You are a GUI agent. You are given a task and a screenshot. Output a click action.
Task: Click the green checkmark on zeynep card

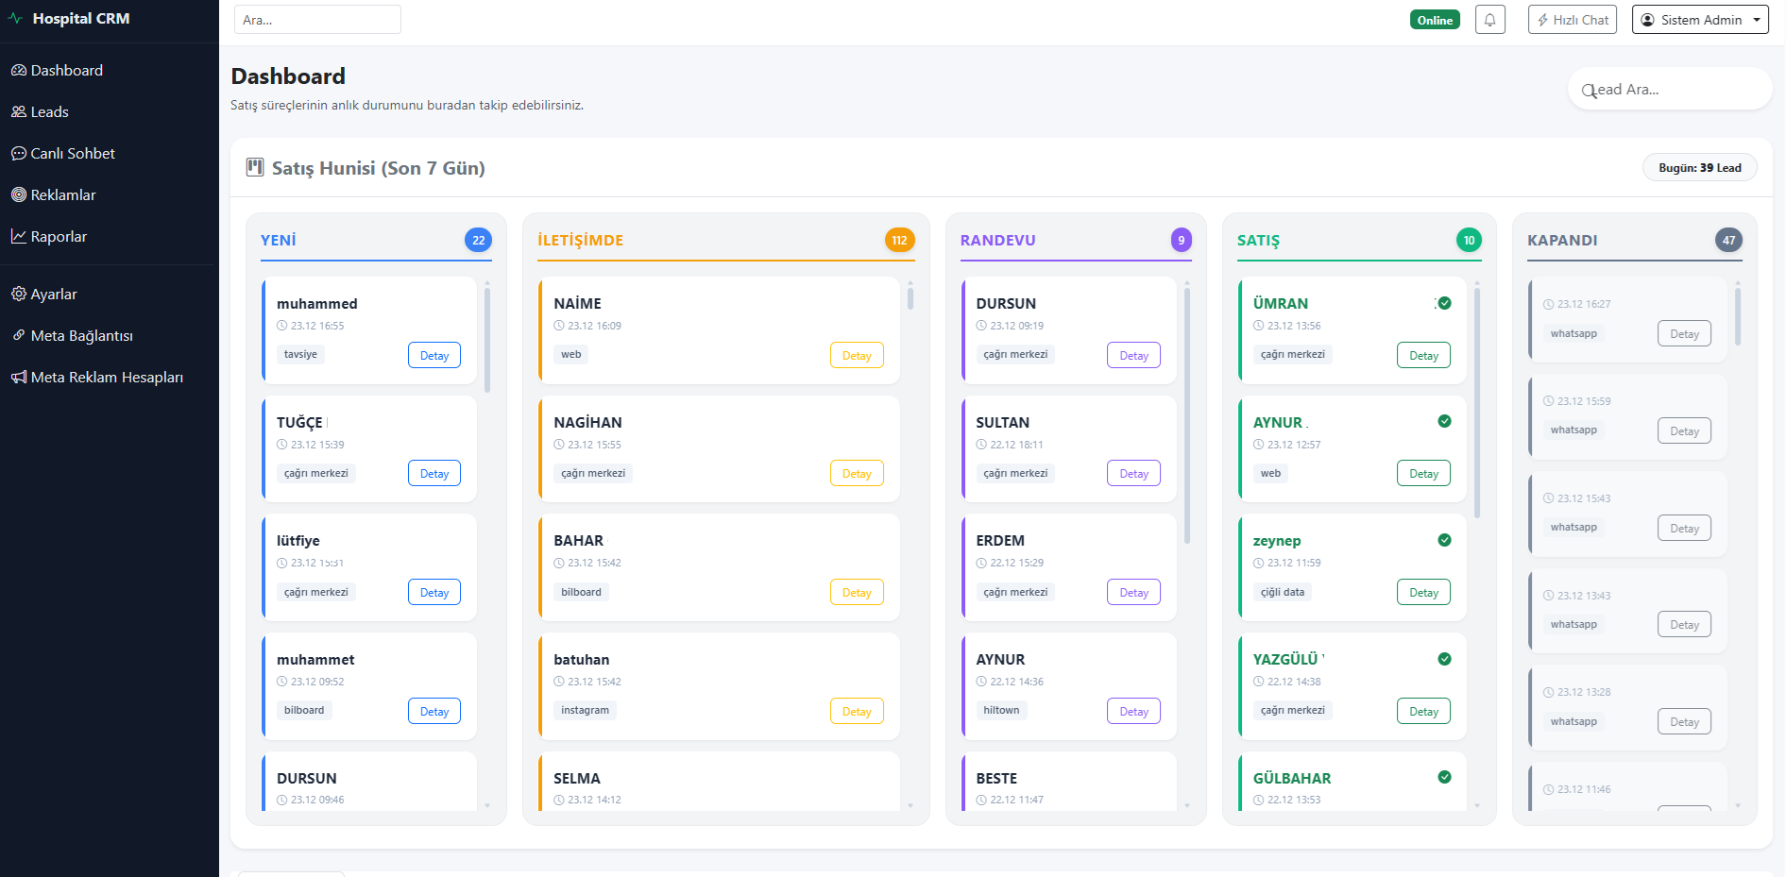tap(1444, 540)
